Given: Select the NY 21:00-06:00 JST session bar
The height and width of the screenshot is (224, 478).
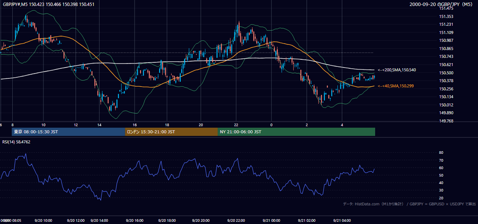Looking at the screenshot, I should click(x=296, y=132).
